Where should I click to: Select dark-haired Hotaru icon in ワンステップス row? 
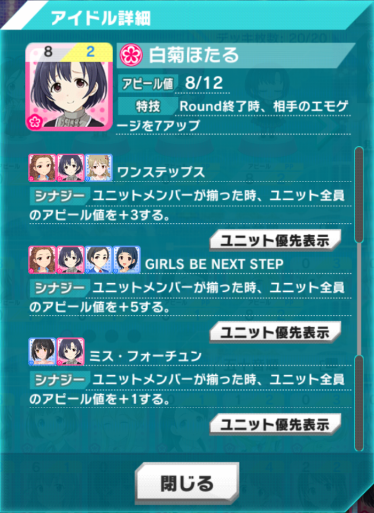71,168
